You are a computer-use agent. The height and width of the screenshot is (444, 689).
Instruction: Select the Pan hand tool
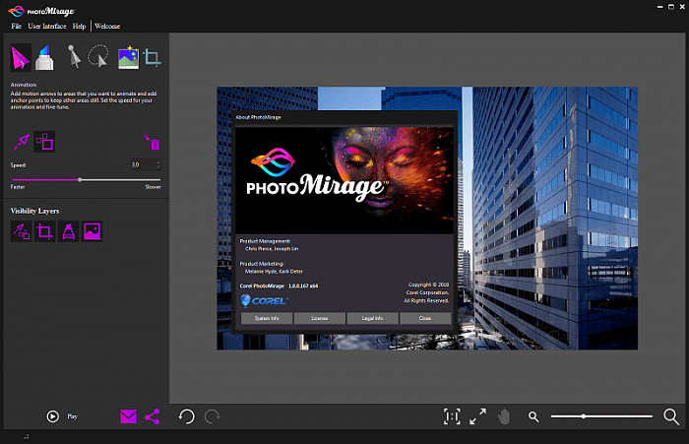(x=504, y=416)
